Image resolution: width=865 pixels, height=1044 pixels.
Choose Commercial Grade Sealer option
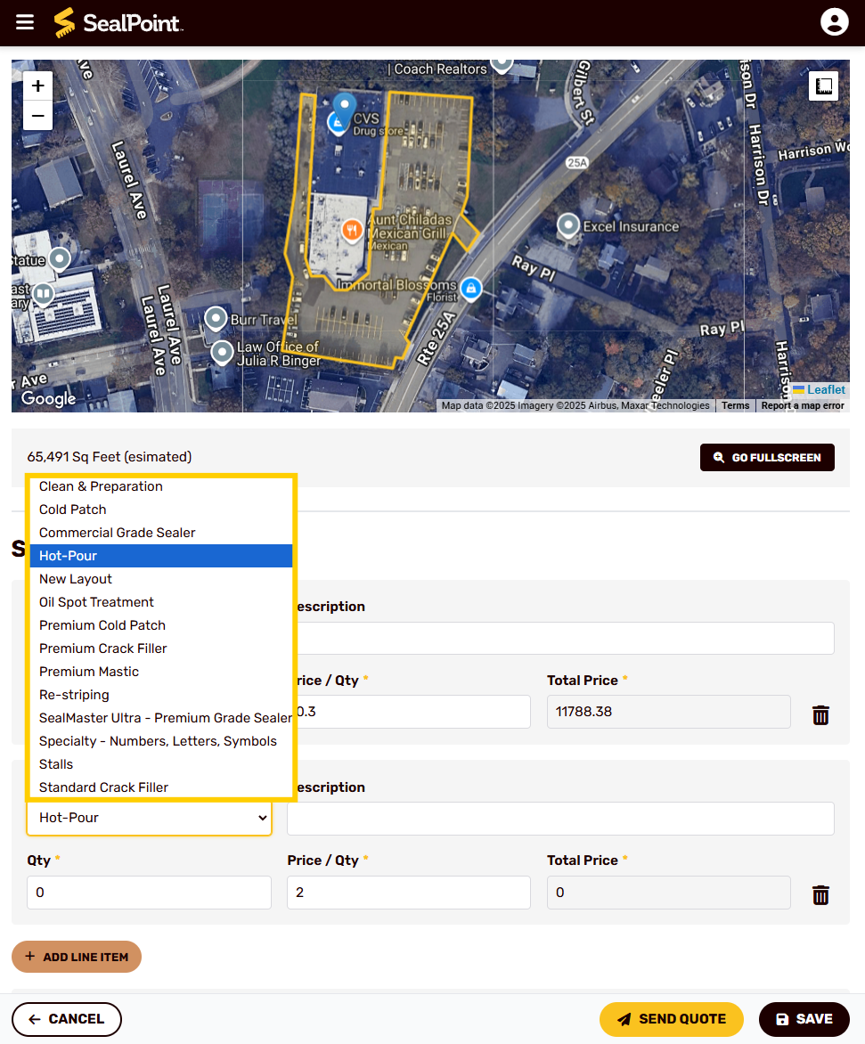click(x=161, y=533)
